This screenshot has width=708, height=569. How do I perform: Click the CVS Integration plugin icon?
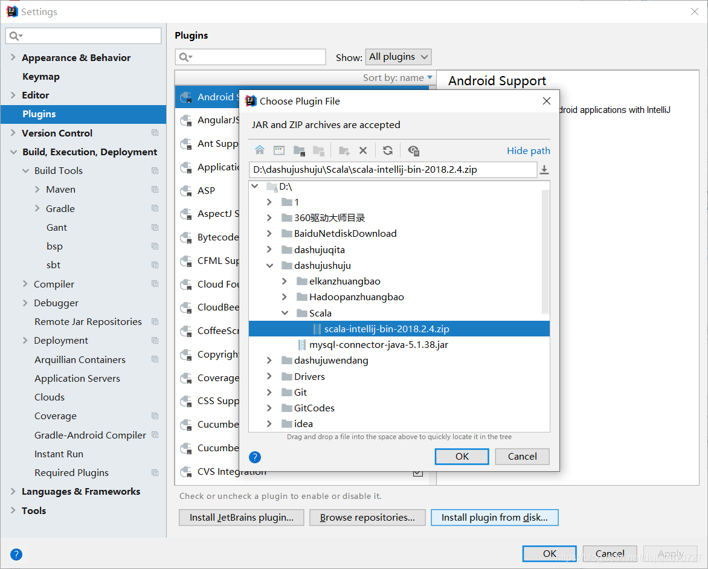(x=185, y=472)
